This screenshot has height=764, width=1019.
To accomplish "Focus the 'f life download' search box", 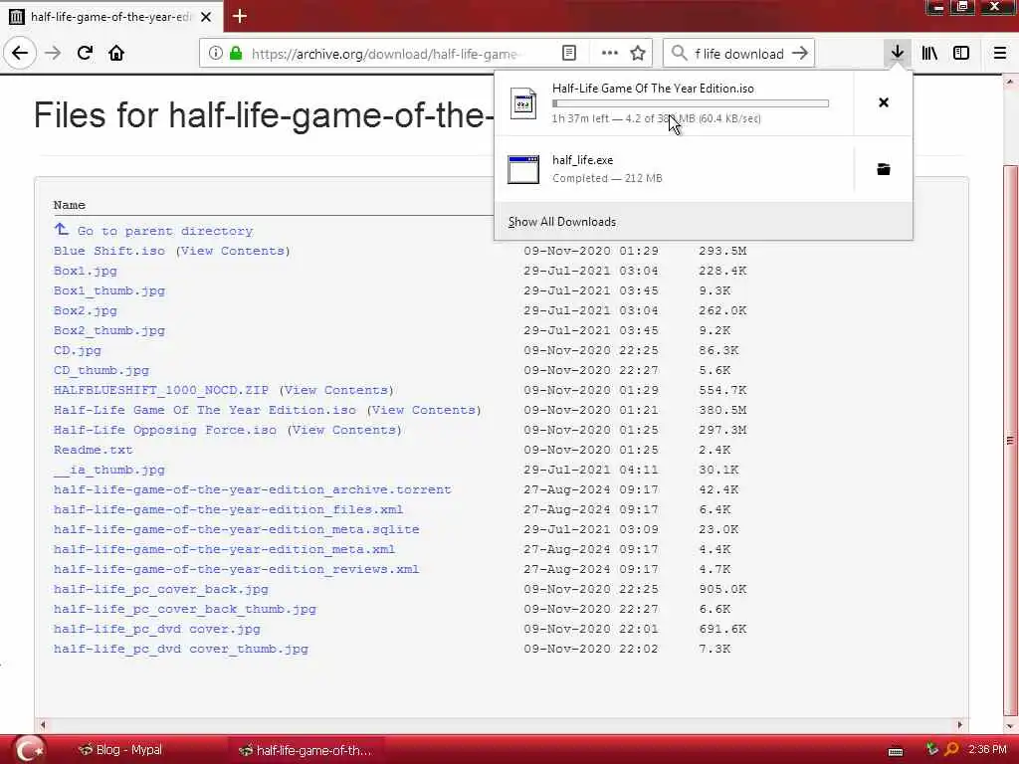I will coord(739,54).
